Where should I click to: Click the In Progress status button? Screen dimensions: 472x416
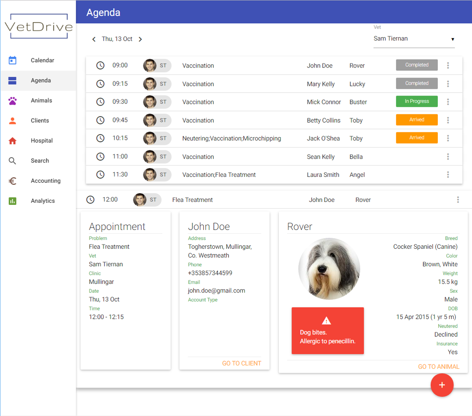pos(417,101)
